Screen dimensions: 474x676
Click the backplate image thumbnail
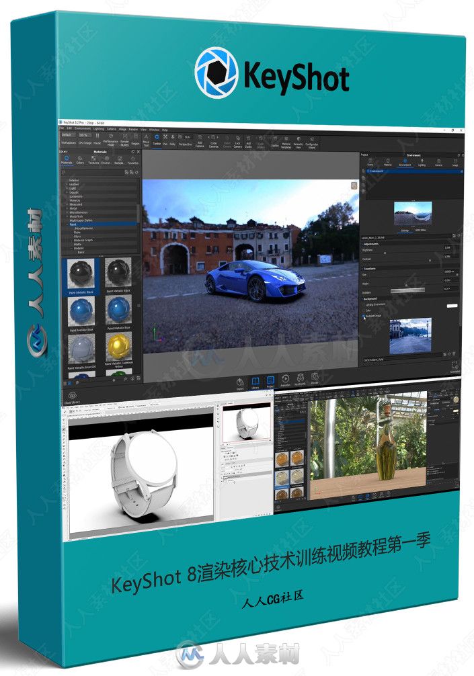pos(411,336)
